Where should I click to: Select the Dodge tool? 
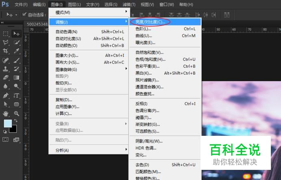coord(17,86)
